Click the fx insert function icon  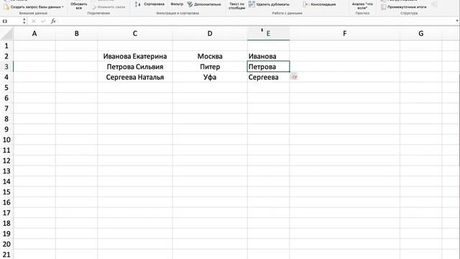(53, 21)
